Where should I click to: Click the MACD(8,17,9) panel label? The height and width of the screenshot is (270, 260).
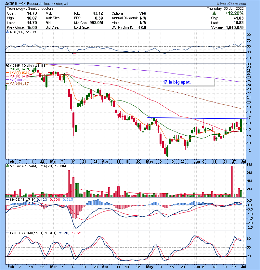coord(23,200)
